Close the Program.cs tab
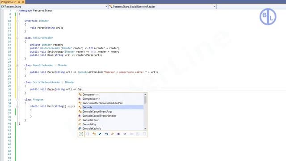The width and height of the screenshot is (286, 161). (23, 2)
